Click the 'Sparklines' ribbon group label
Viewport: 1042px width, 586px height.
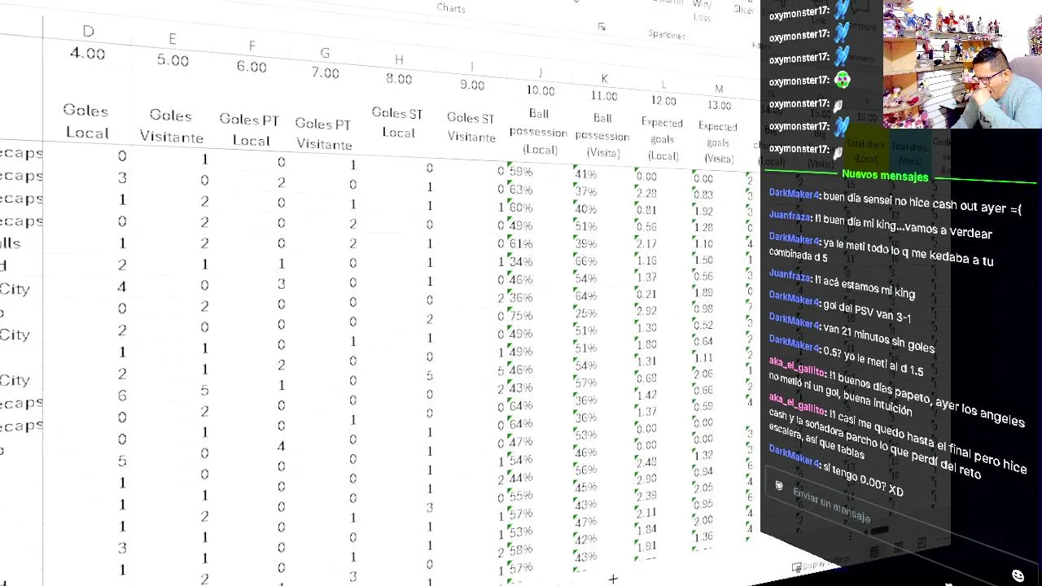[667, 34]
